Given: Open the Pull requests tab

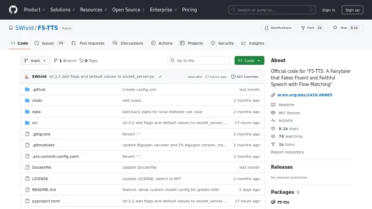Looking at the screenshot, I should point(88,43).
